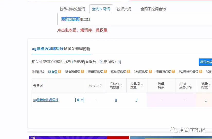
Task: Click the help icon beside 所有流量词
Action: pos(82,72)
